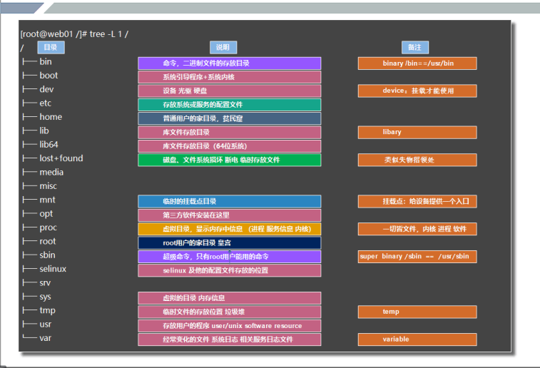Select the tmp directory entry
Image resolution: width=540 pixels, height=368 pixels.
click(47, 310)
